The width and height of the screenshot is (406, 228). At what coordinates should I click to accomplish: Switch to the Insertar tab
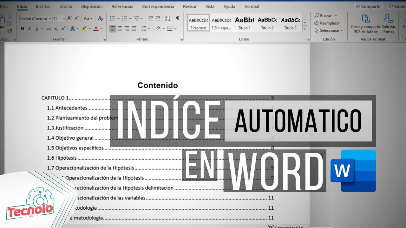pos(43,6)
